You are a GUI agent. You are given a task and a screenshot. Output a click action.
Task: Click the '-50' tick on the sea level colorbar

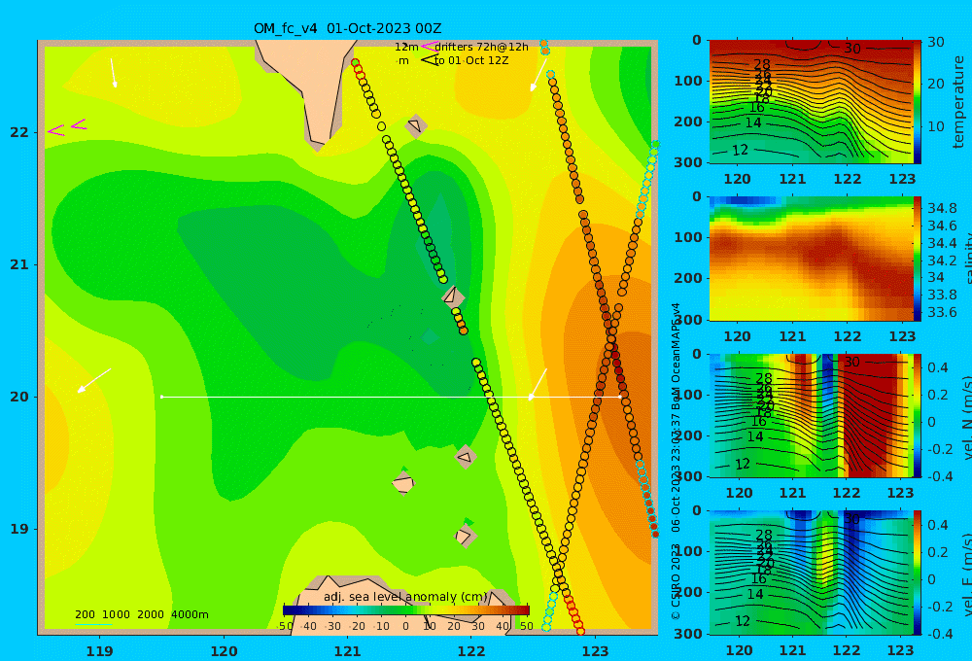pyautogui.click(x=285, y=626)
